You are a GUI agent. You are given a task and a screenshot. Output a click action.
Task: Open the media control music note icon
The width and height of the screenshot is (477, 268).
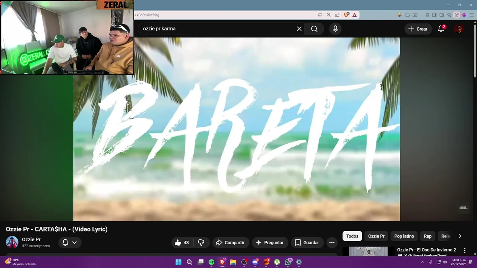click(x=427, y=15)
